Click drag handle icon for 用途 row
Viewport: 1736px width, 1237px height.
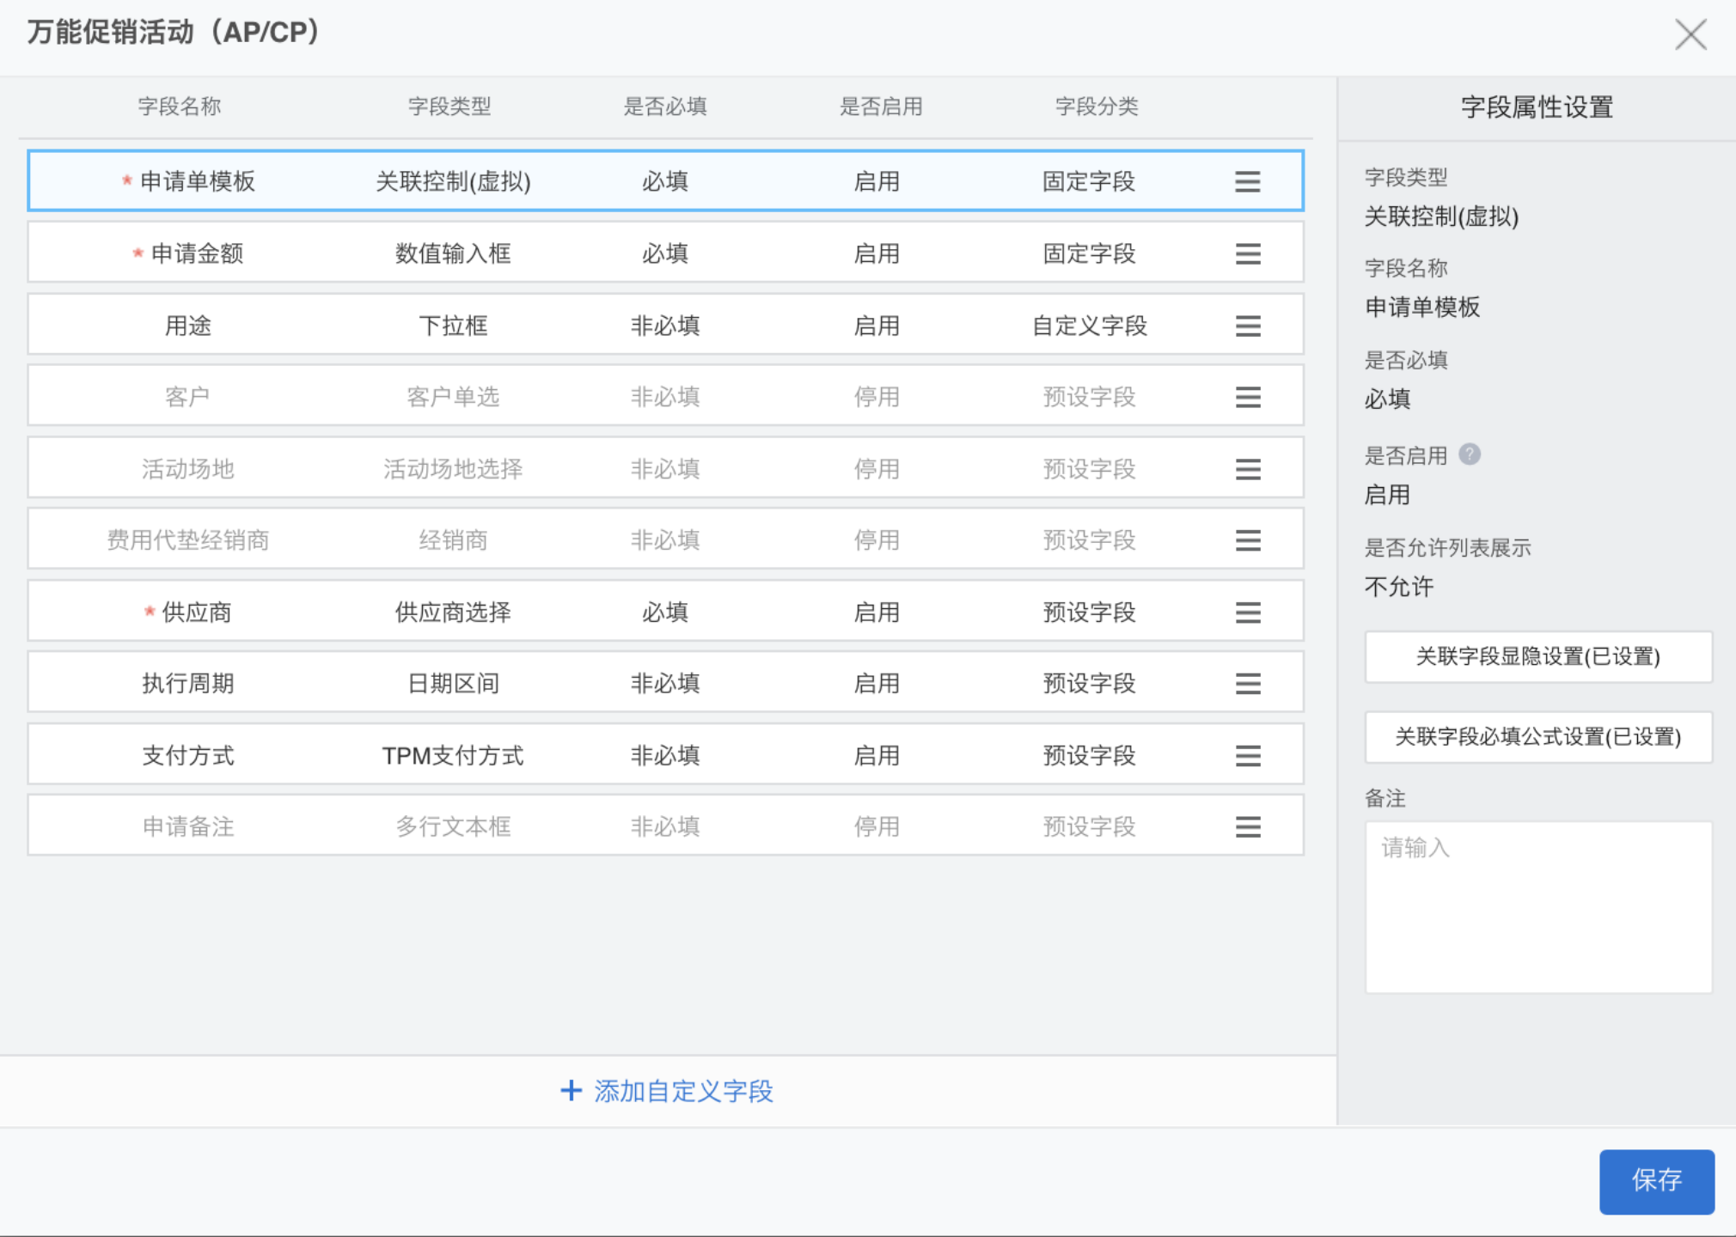[x=1247, y=326]
